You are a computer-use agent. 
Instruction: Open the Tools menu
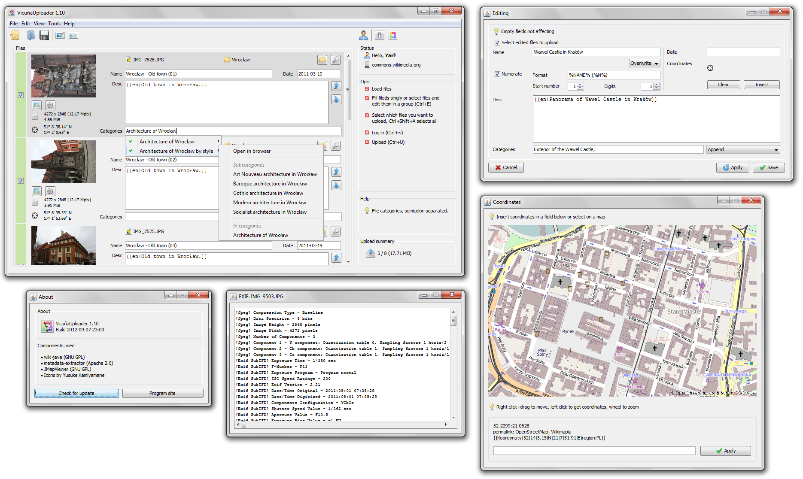coord(54,24)
